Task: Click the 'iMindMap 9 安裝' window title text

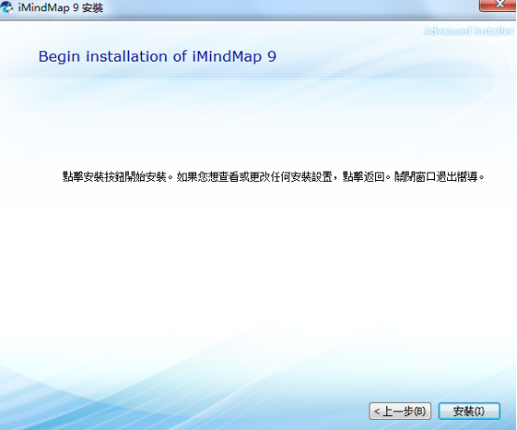Action: 61,7
